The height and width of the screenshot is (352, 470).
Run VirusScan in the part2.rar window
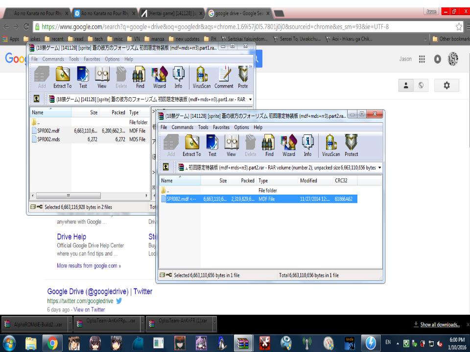[330, 147]
